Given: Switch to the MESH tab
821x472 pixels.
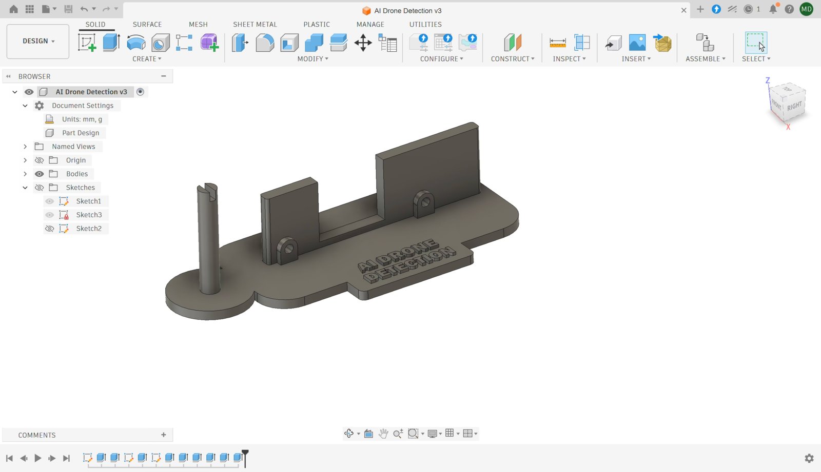Looking at the screenshot, I should pos(198,24).
